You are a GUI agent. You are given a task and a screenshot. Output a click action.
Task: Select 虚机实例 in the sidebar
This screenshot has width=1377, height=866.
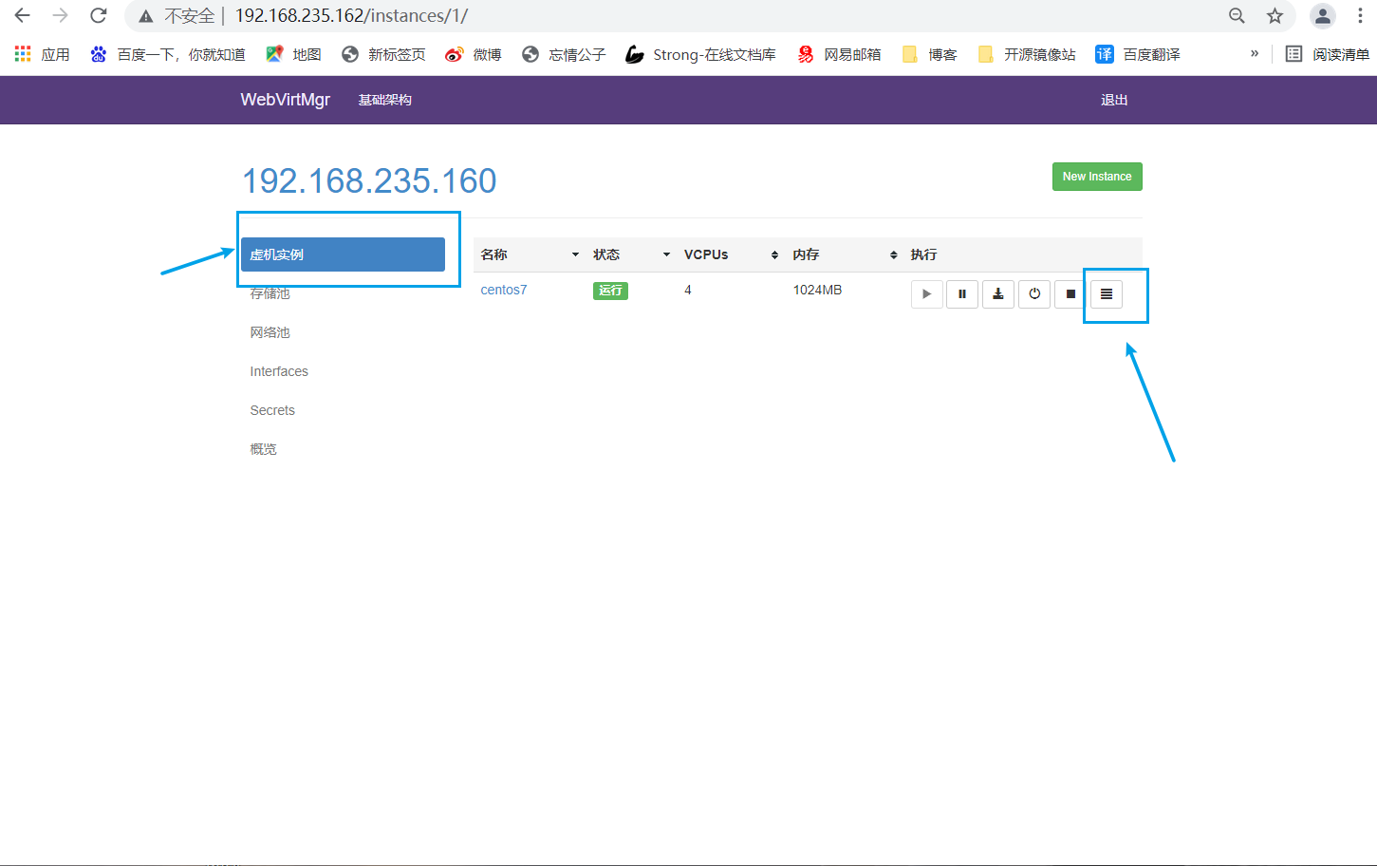coord(343,254)
